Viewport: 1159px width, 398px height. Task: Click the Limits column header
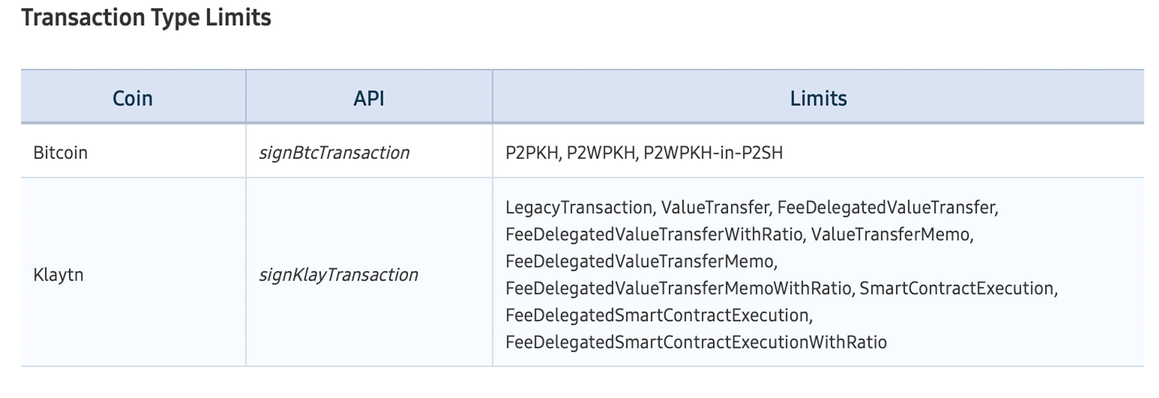[819, 98]
